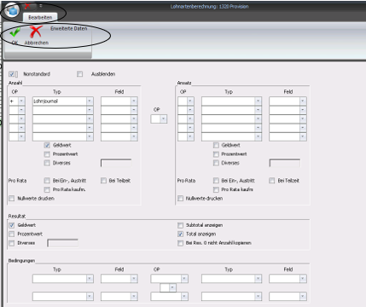Switch to the Bearbeiten tab
This screenshot has width=366, height=307.
coord(40,17)
